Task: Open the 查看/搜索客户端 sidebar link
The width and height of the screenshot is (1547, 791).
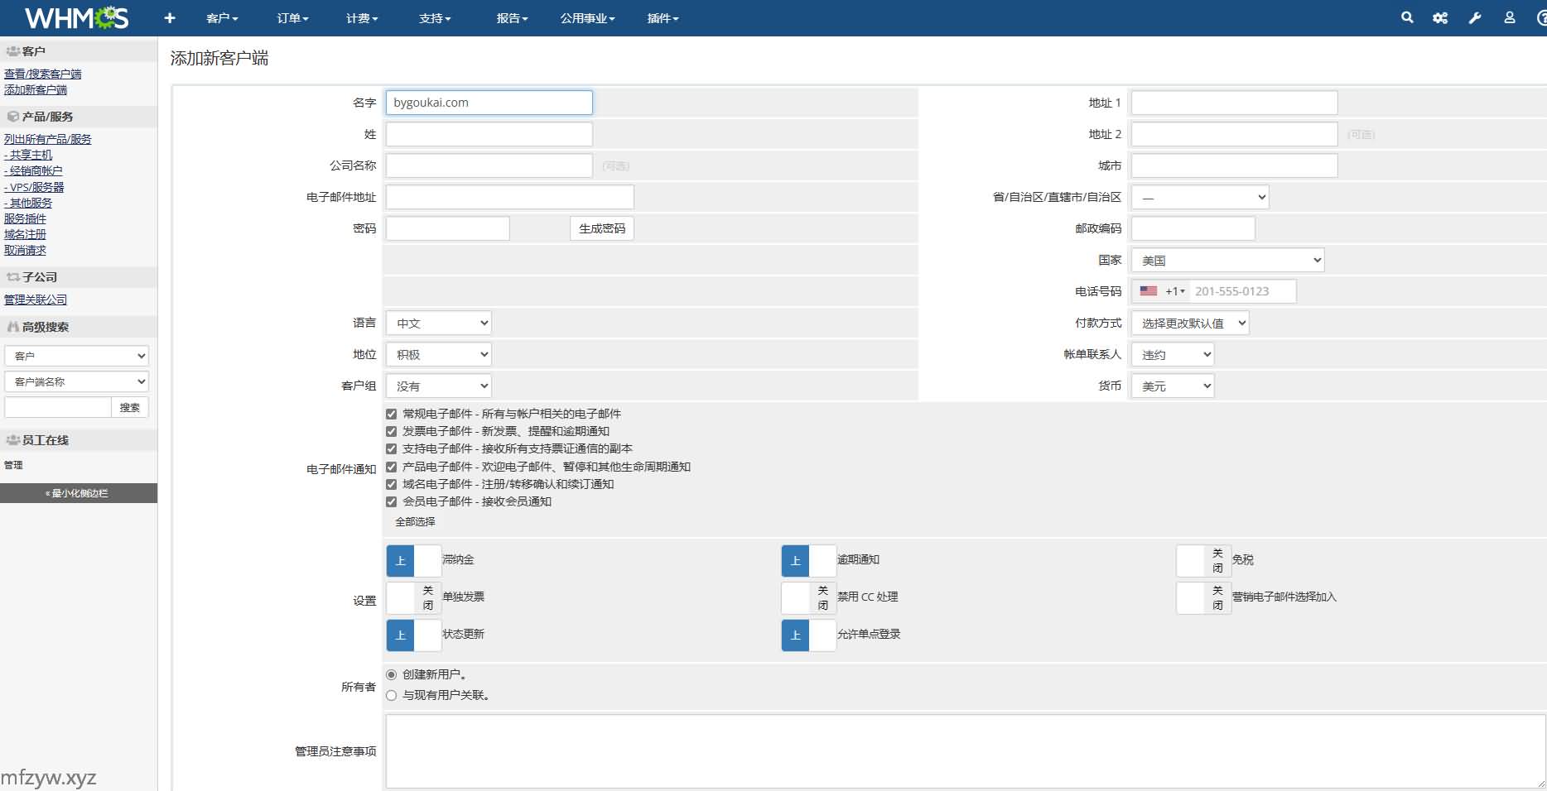Action: pyautogui.click(x=43, y=74)
